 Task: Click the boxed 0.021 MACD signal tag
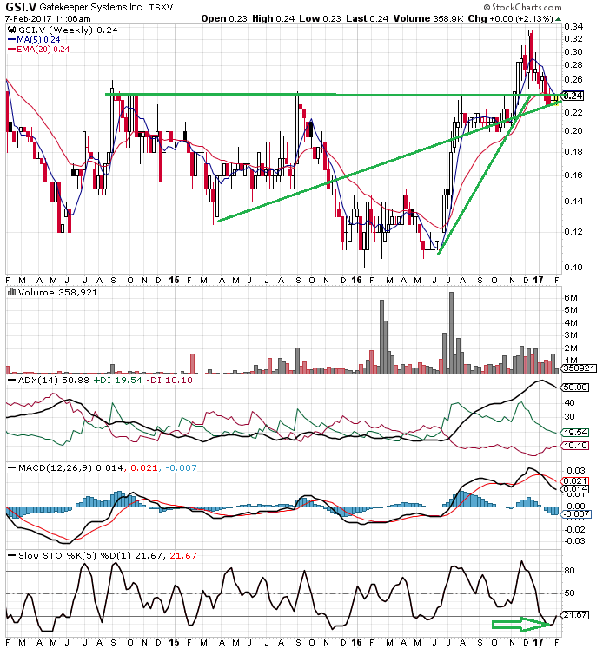(574, 481)
